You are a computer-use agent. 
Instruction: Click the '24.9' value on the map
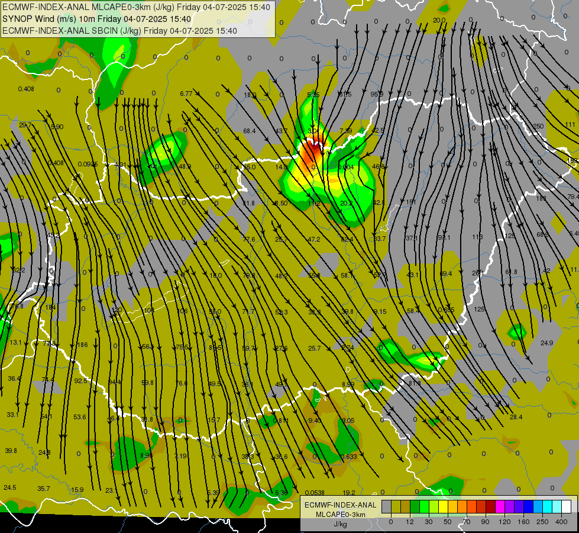coord(546,343)
